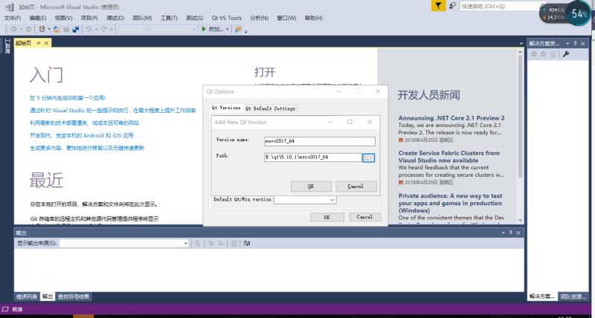Screen dimensions: 595x318
Task: Pin the Solution Explorer panel
Action: [575, 44]
